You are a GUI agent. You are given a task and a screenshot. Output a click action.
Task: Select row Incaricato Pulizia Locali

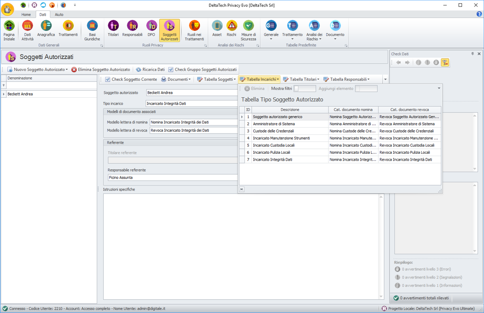[340, 152]
